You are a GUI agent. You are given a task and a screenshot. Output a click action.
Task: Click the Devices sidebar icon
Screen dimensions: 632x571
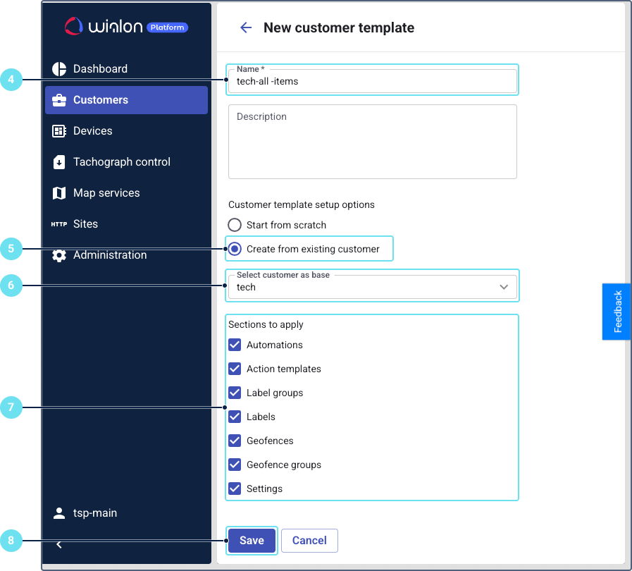tap(59, 131)
